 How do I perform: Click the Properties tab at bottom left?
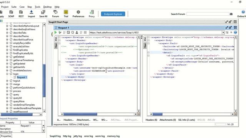[6, 136]
